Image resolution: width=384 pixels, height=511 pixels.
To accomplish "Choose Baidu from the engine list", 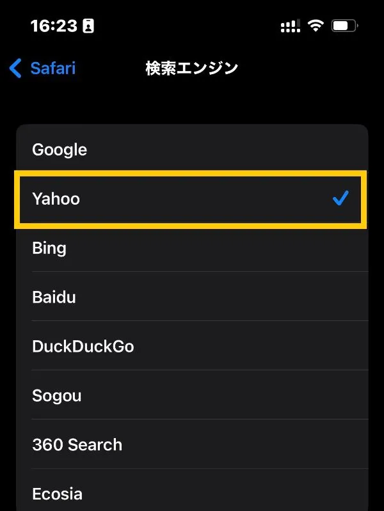I will pyautogui.click(x=192, y=297).
